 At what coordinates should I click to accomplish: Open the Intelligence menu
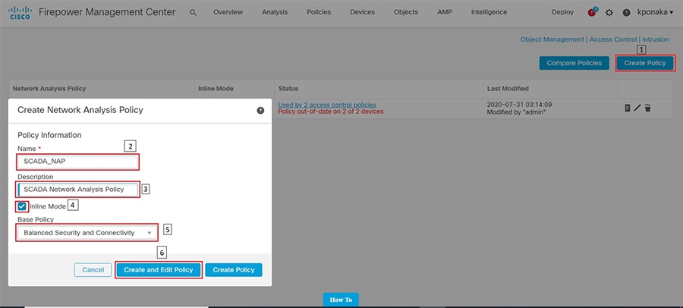pos(489,12)
